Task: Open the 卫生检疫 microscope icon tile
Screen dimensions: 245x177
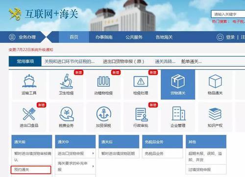Action: tap(66, 84)
